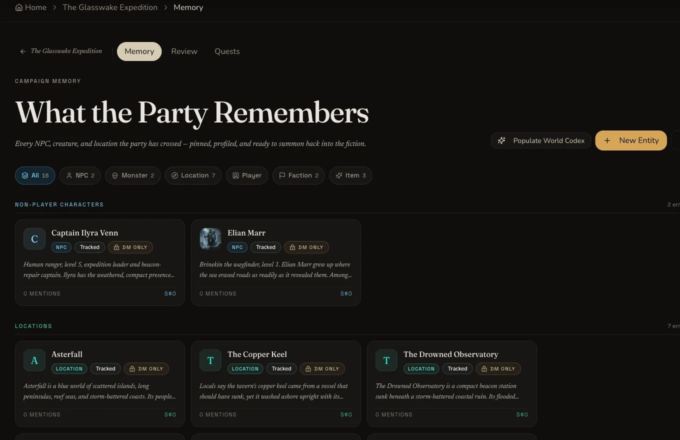Image resolution: width=680 pixels, height=440 pixels.
Task: Select the All filter with layers icon
Action: pyautogui.click(x=35, y=175)
